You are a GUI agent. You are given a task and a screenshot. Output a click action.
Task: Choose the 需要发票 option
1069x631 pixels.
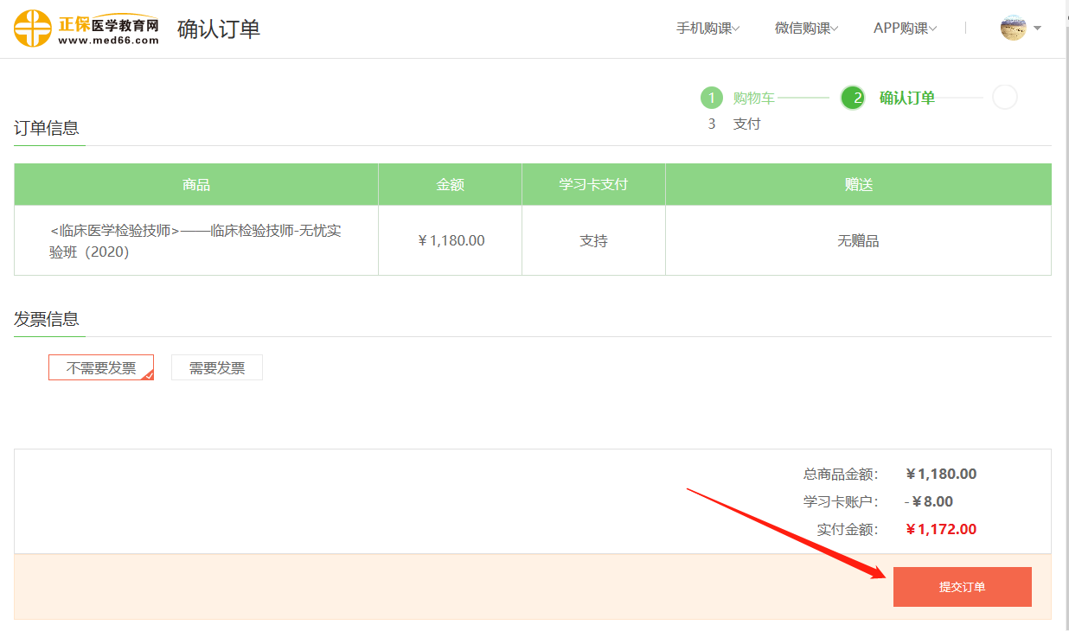[217, 367]
